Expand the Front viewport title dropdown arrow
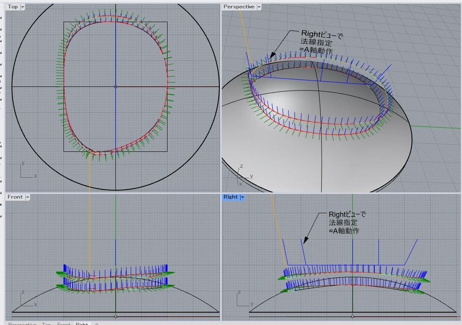Viewport: 462px width, 325px height. pos(28,197)
